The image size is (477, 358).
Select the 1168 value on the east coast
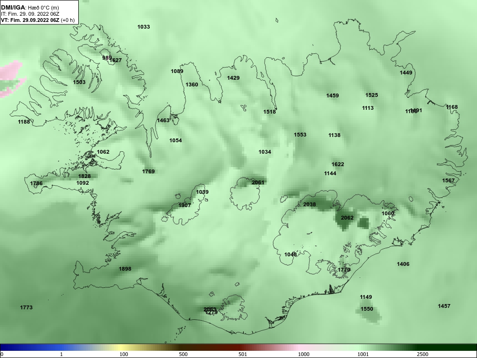coord(452,107)
